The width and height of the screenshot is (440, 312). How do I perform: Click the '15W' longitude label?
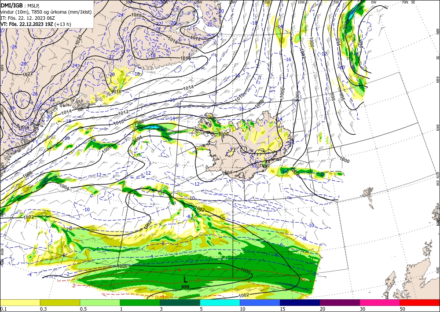point(267,2)
